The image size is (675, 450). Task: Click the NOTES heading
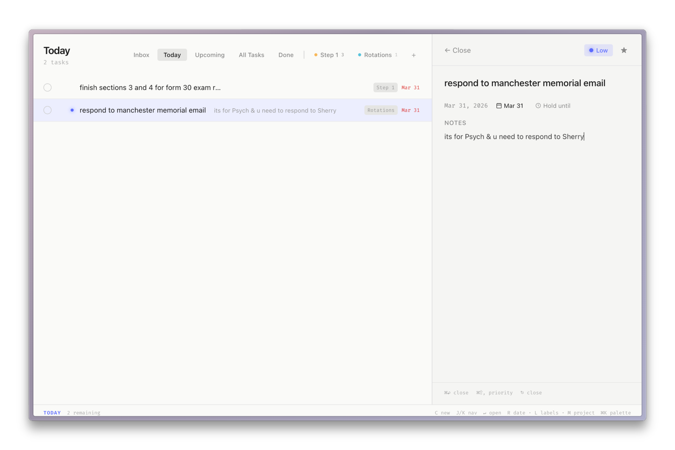pyautogui.click(x=455, y=123)
